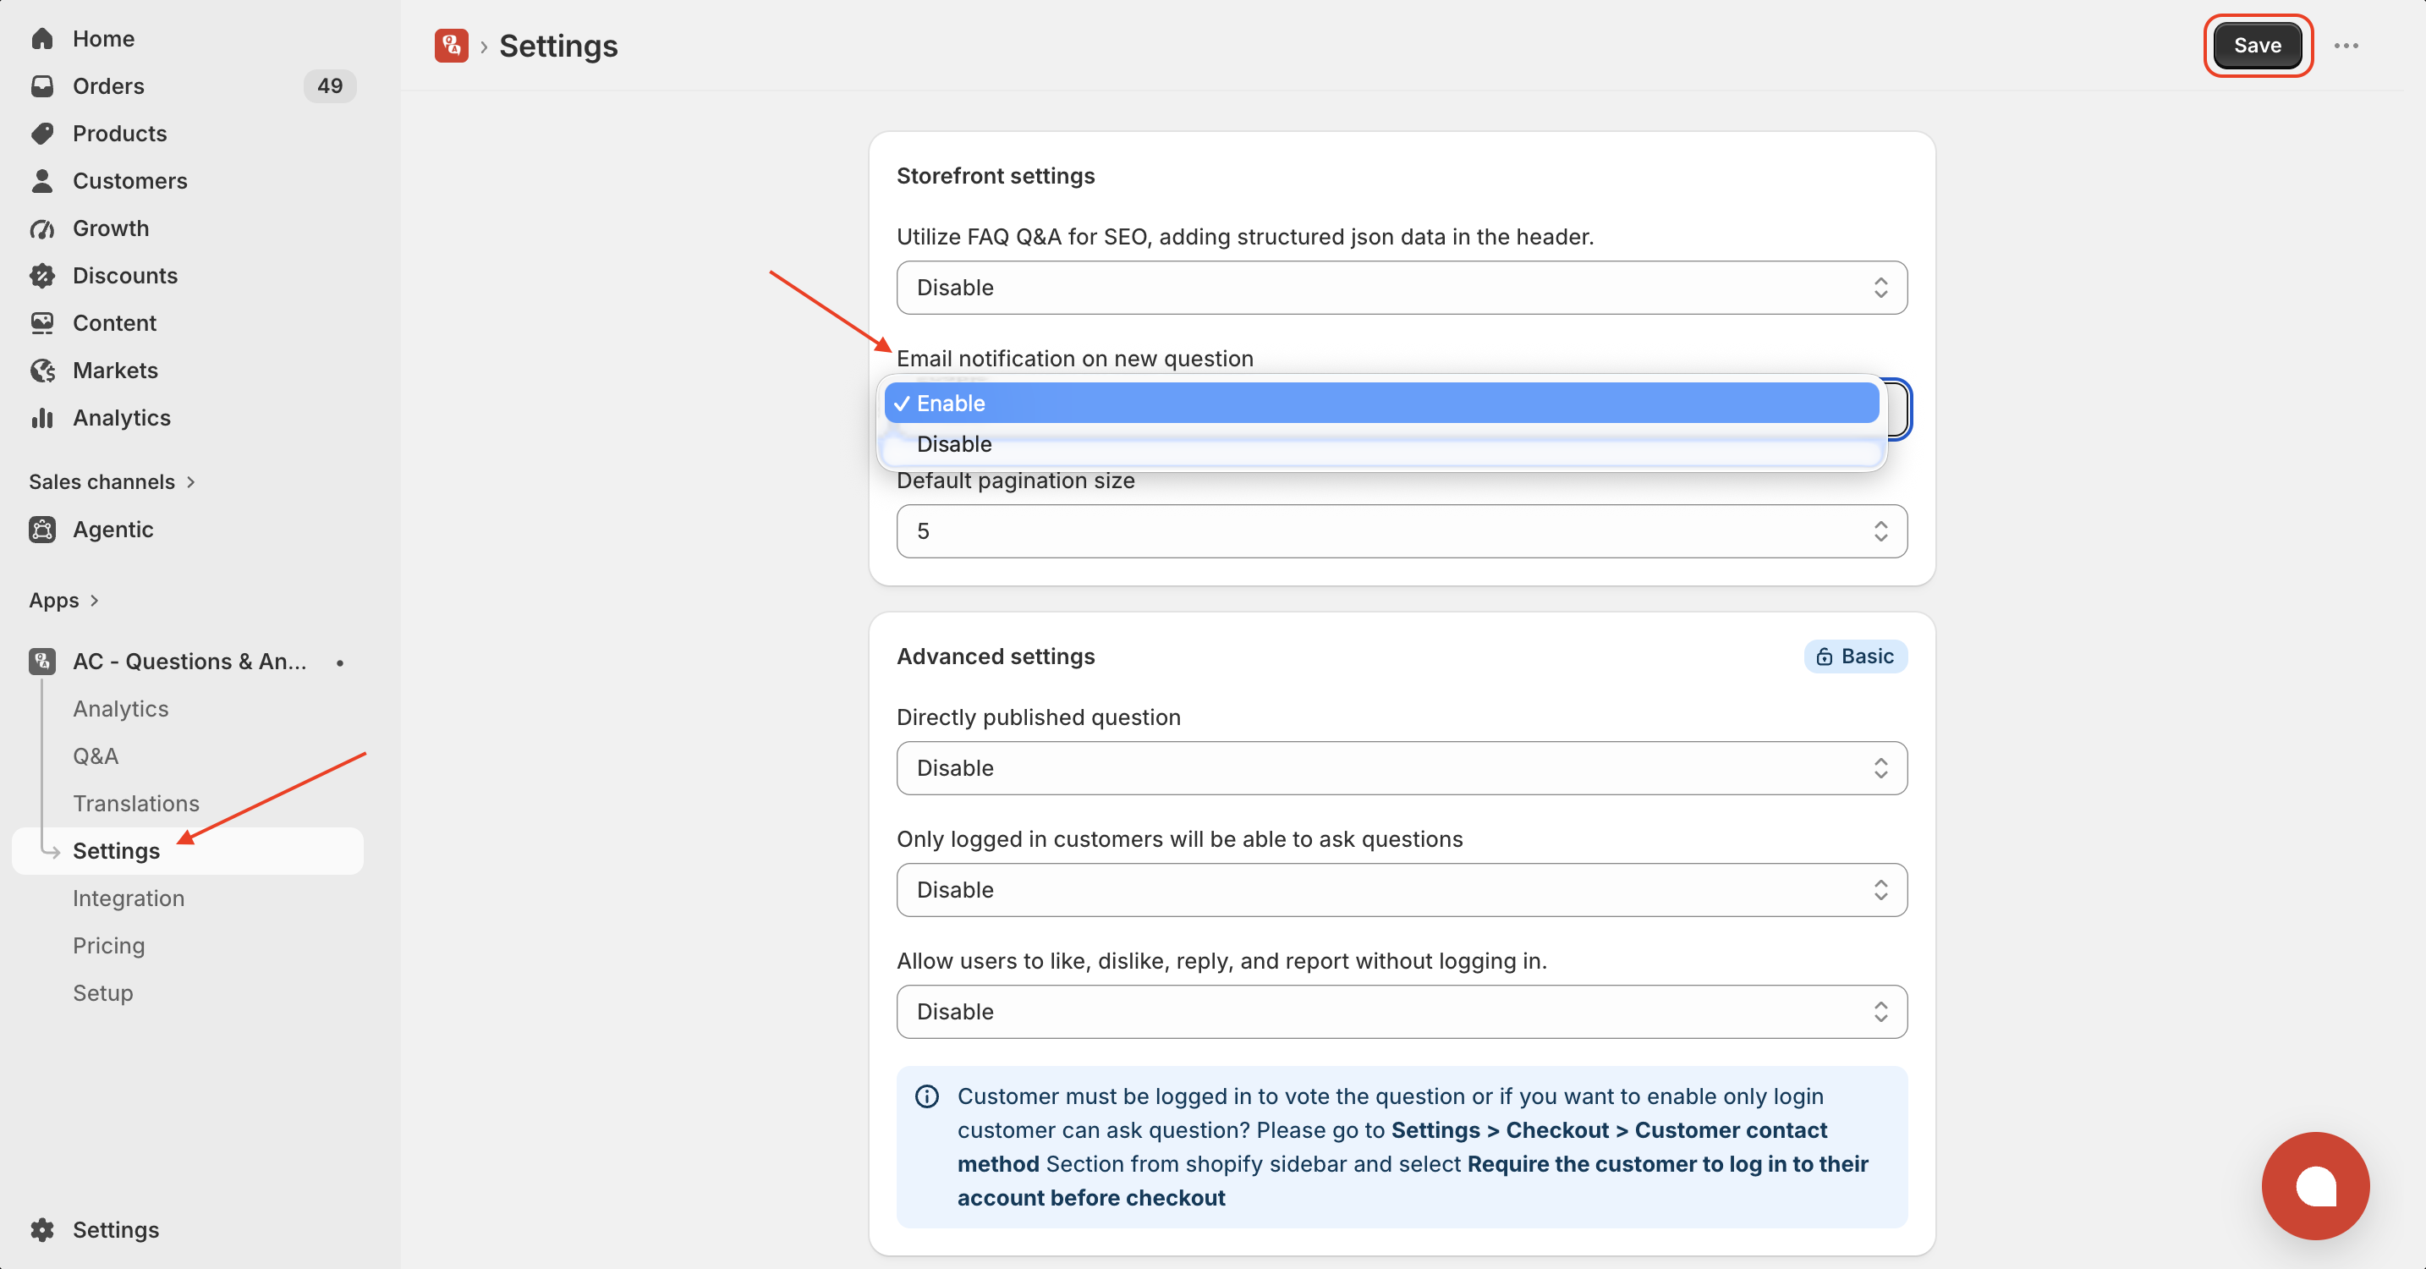Click the three-dot more actions icon
2426x1269 pixels.
click(2346, 45)
